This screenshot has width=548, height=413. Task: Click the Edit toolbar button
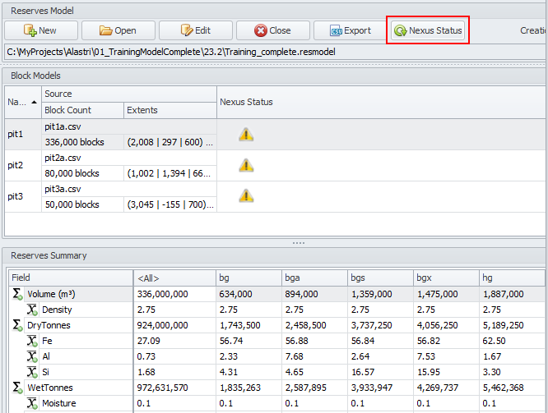pos(196,30)
